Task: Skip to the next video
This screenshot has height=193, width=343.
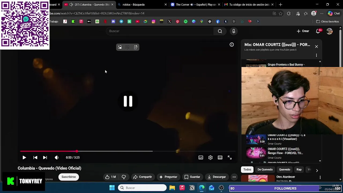Action: pos(45,158)
